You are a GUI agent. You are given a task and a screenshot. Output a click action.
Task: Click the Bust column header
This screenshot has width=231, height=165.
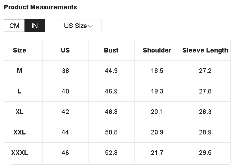pyautogui.click(x=111, y=50)
